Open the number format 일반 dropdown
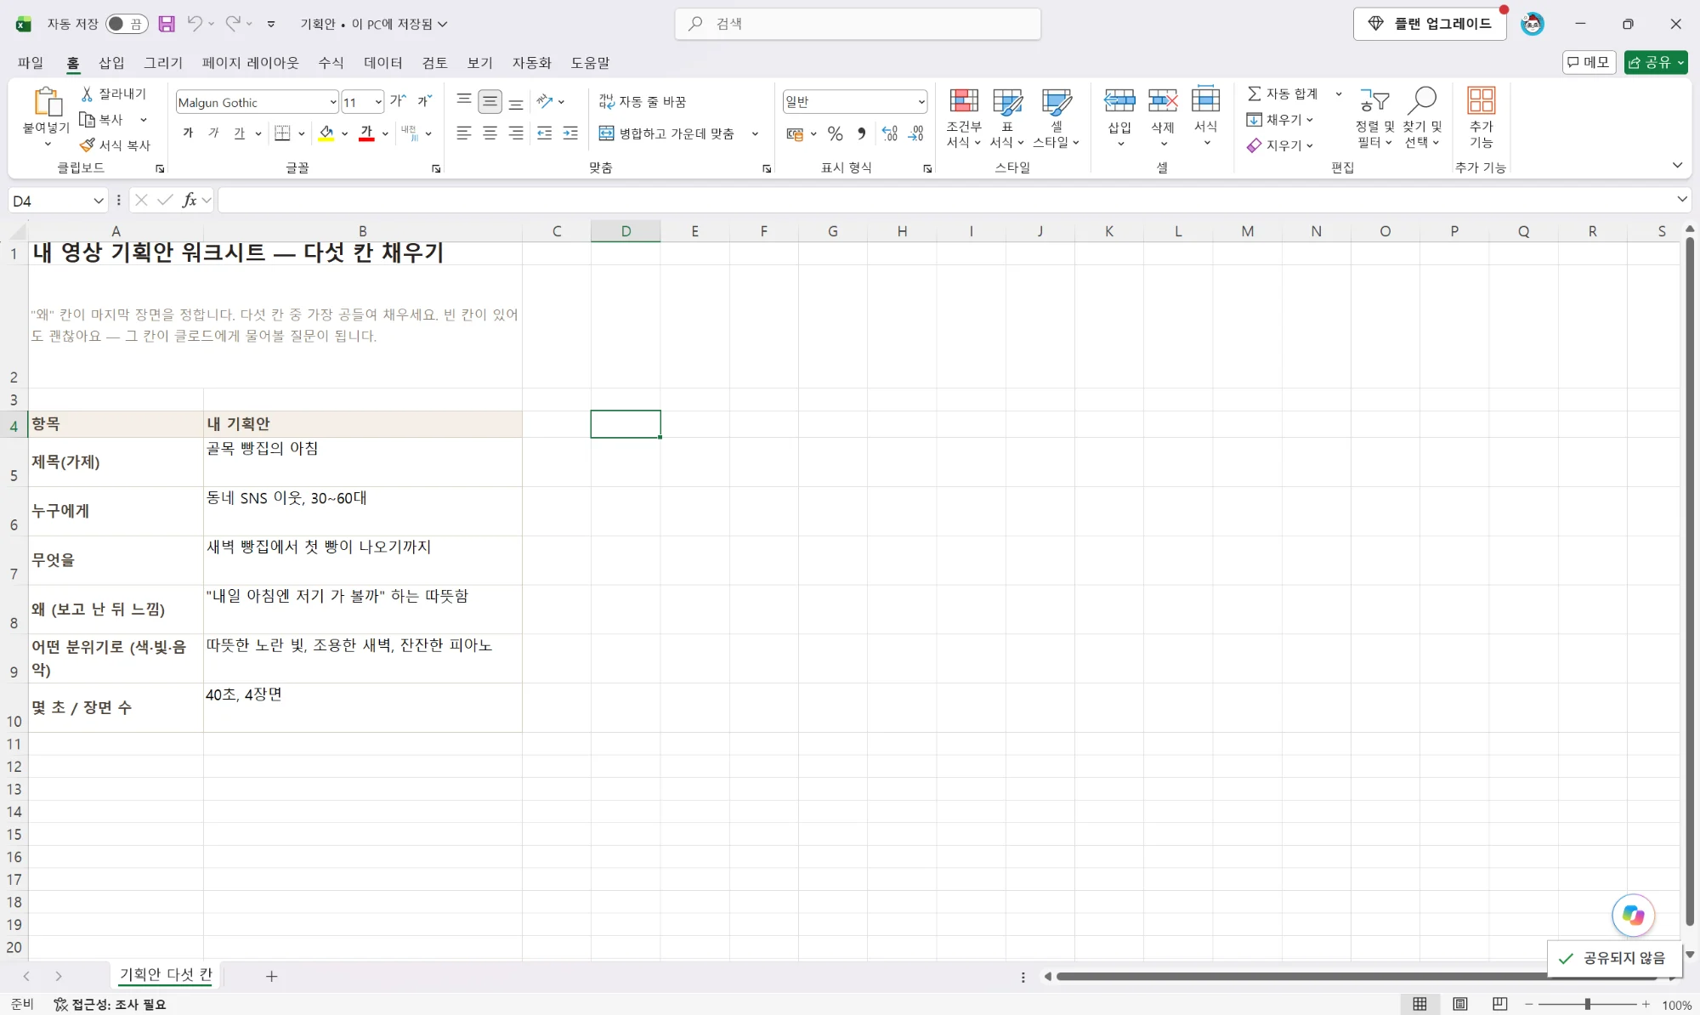Viewport: 1700px width, 1015px height. (921, 101)
